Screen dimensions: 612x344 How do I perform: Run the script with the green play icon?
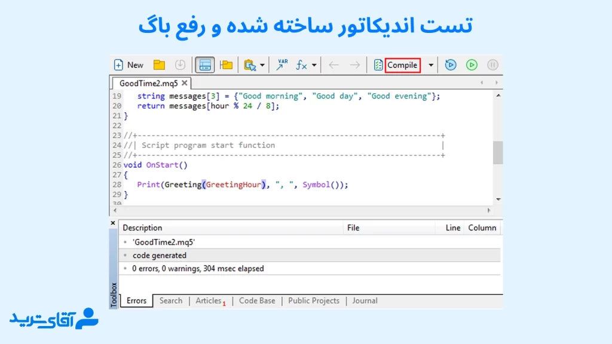472,64
